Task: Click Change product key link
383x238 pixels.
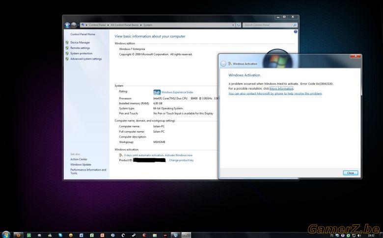Action: [181, 160]
